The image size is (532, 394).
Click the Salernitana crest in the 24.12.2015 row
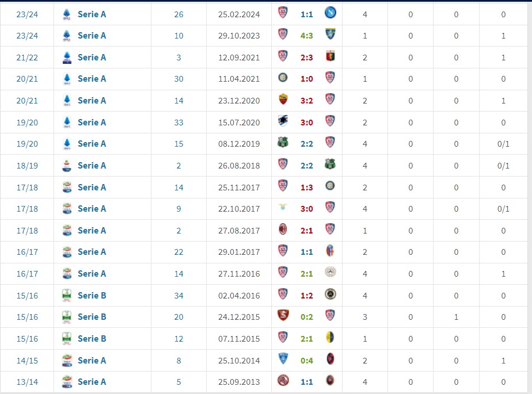tap(283, 316)
